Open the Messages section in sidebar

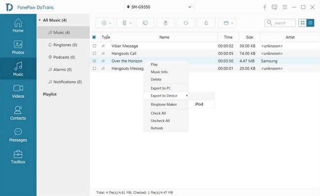tap(18, 135)
